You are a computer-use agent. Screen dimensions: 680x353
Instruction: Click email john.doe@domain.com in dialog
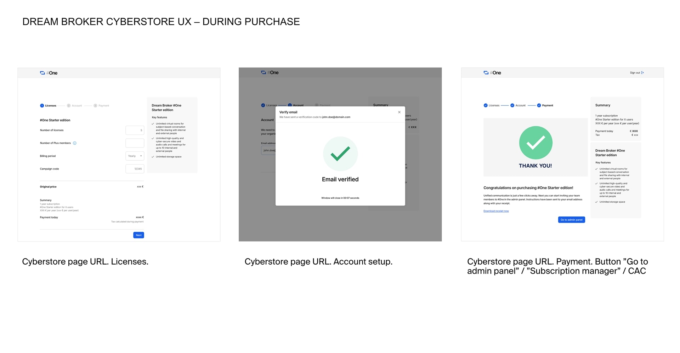(x=336, y=117)
